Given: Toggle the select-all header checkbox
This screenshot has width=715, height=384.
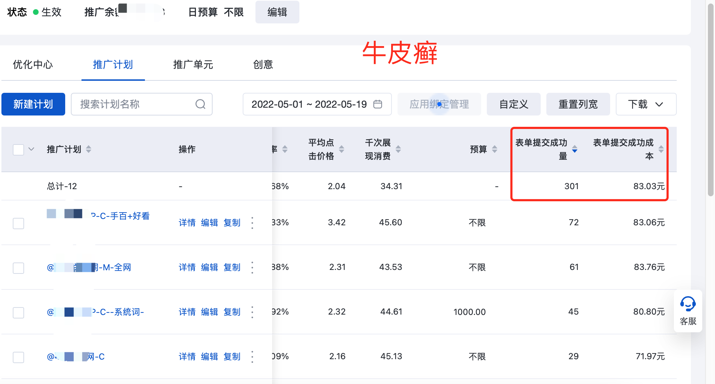Looking at the screenshot, I should click(x=18, y=149).
